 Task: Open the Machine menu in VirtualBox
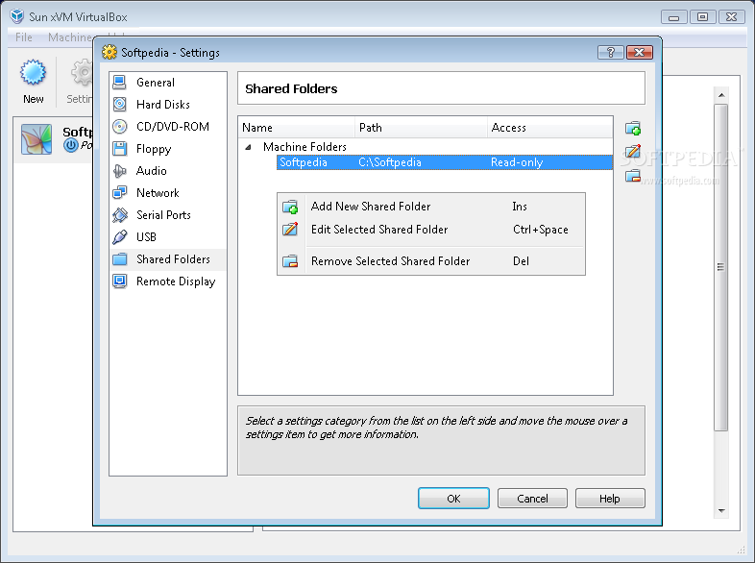(70, 37)
